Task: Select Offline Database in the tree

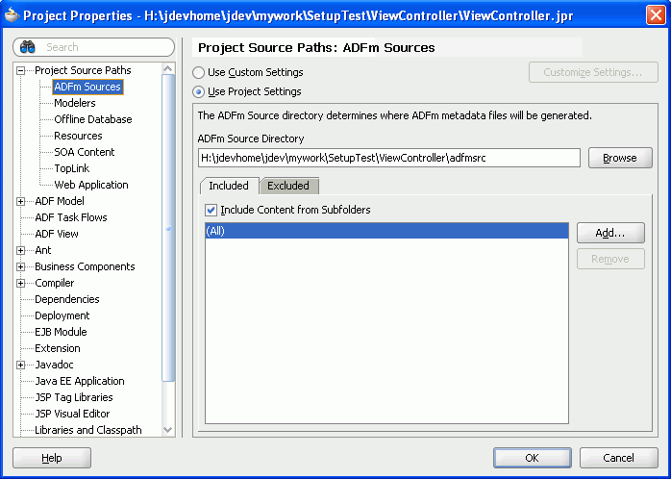Action: (x=93, y=119)
